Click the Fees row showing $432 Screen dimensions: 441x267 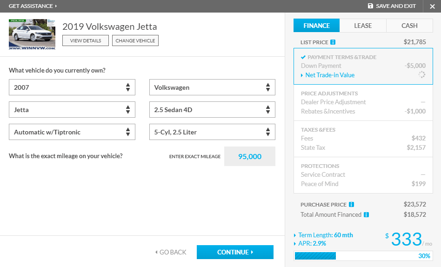(x=363, y=139)
